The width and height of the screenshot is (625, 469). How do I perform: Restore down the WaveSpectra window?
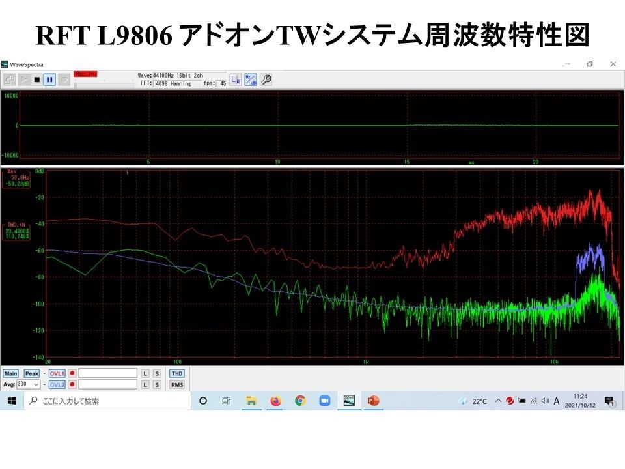coord(590,64)
